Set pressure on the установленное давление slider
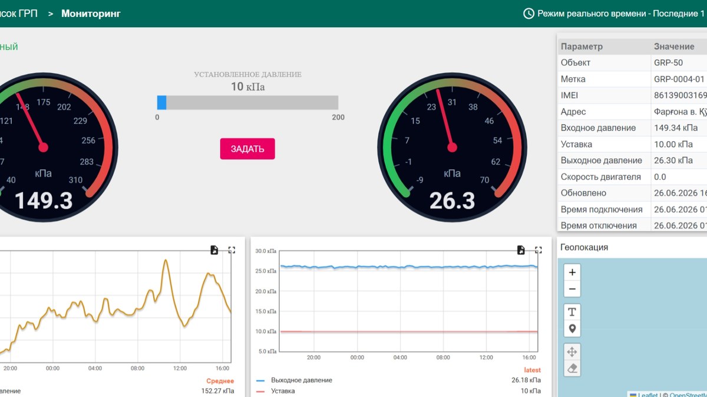 coord(247,102)
